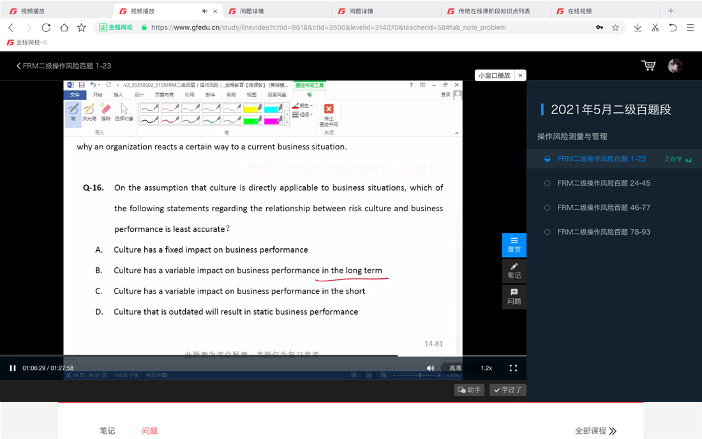Open the 助手 assistant button

pyautogui.click(x=469, y=390)
